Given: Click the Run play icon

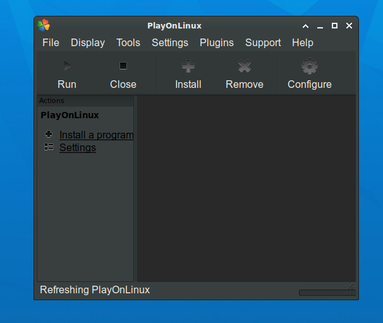Looking at the screenshot, I should pos(67,66).
